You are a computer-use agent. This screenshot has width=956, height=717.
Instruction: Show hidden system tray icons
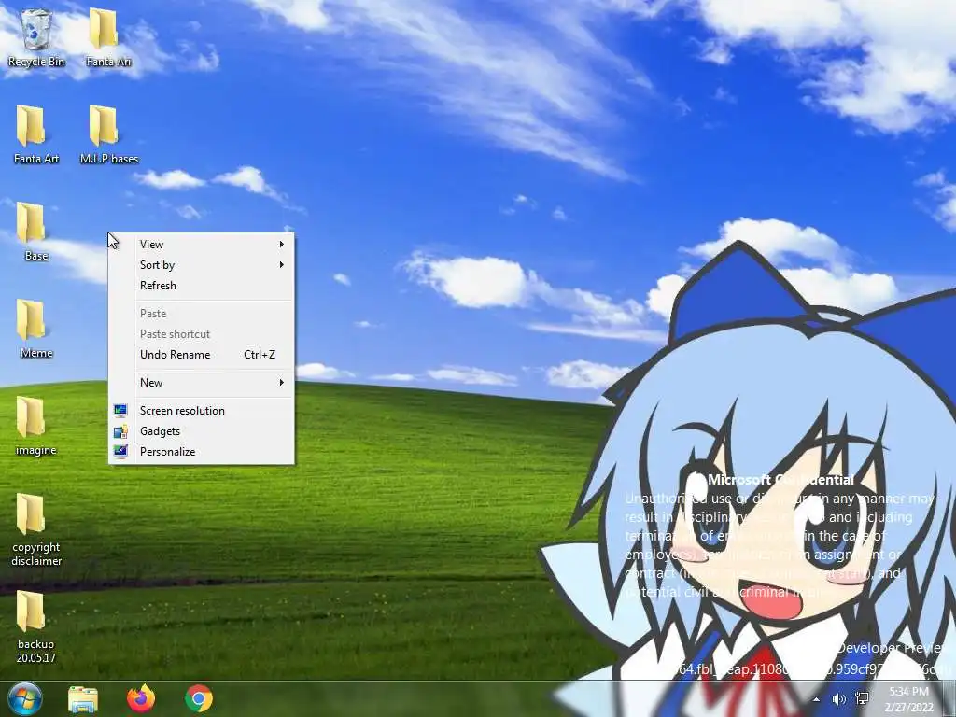816,698
